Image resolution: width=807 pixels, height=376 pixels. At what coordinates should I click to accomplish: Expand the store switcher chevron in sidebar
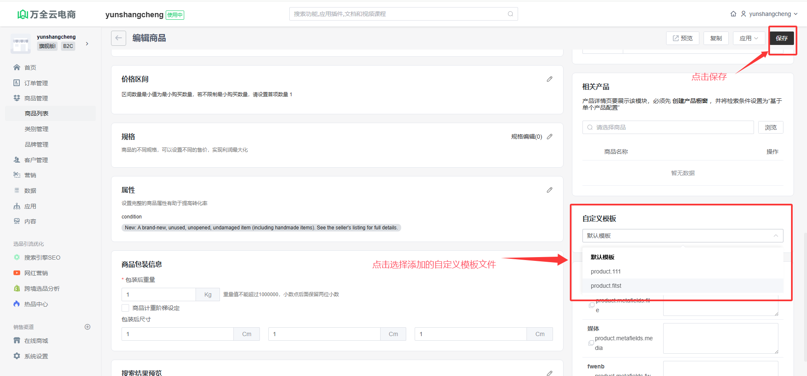pos(87,44)
